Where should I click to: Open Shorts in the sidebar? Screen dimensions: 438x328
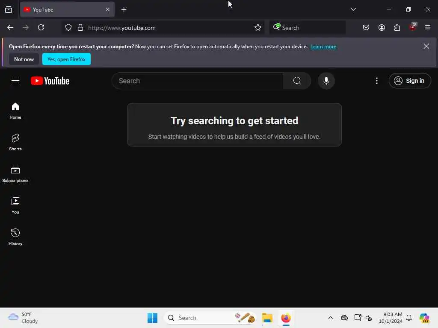click(15, 143)
